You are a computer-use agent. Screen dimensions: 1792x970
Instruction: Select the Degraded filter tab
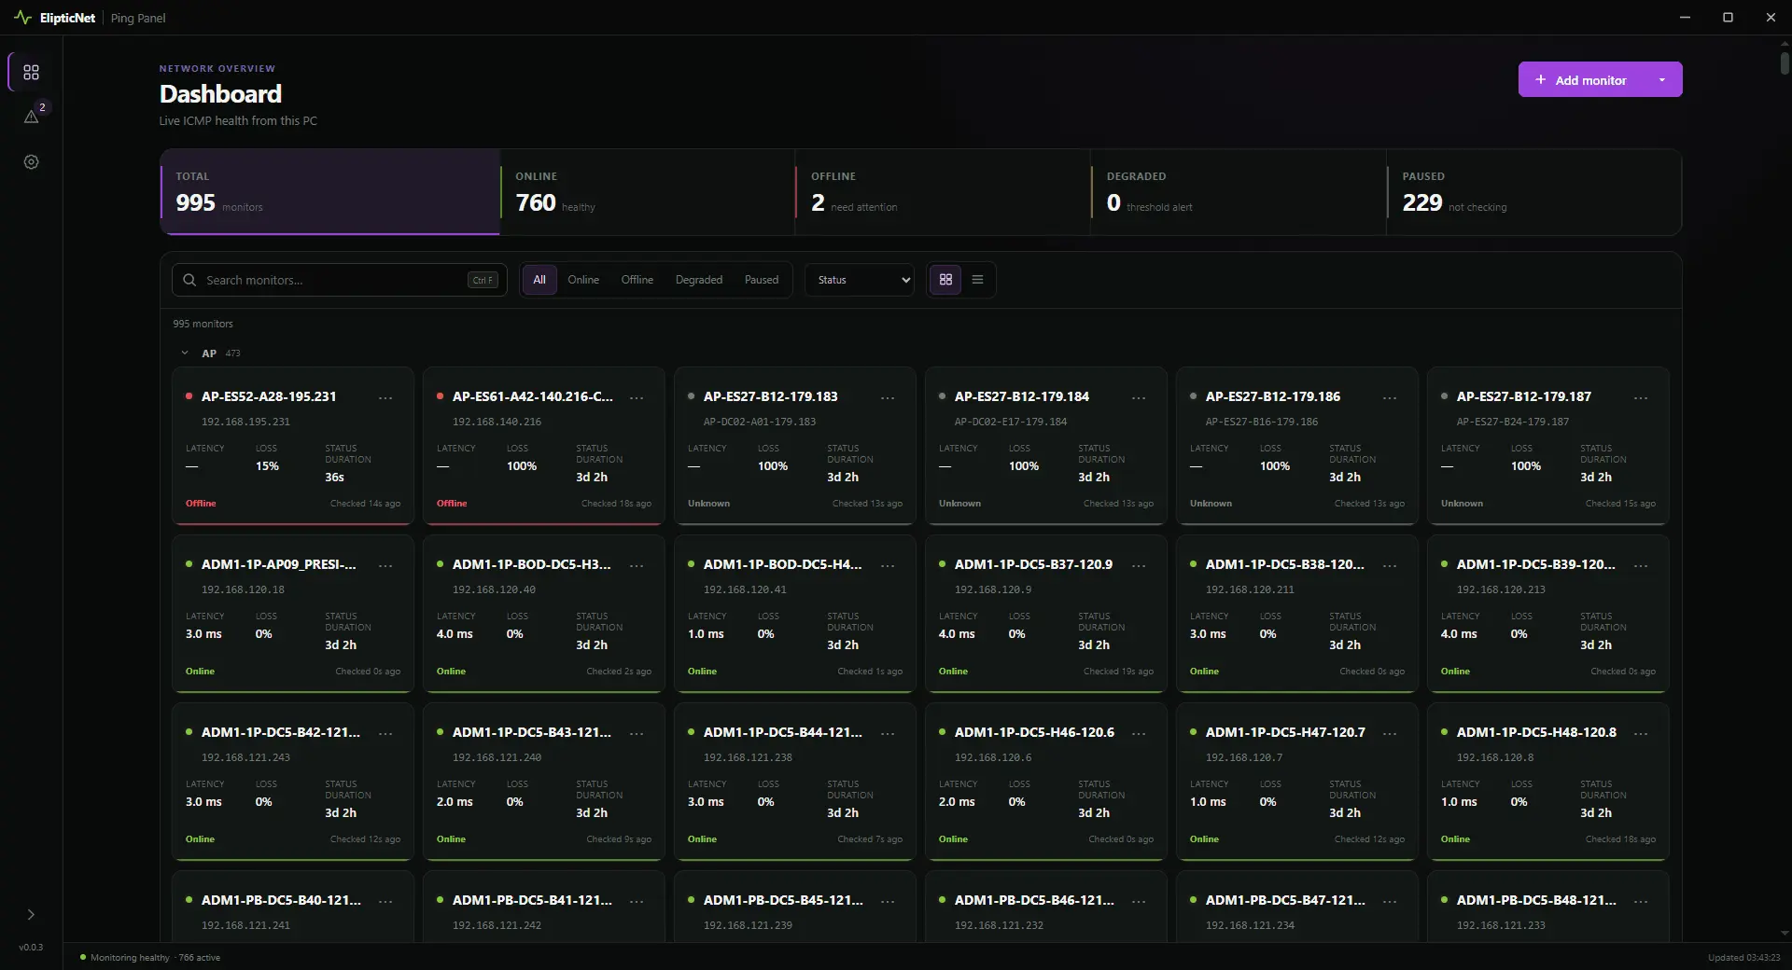699,280
